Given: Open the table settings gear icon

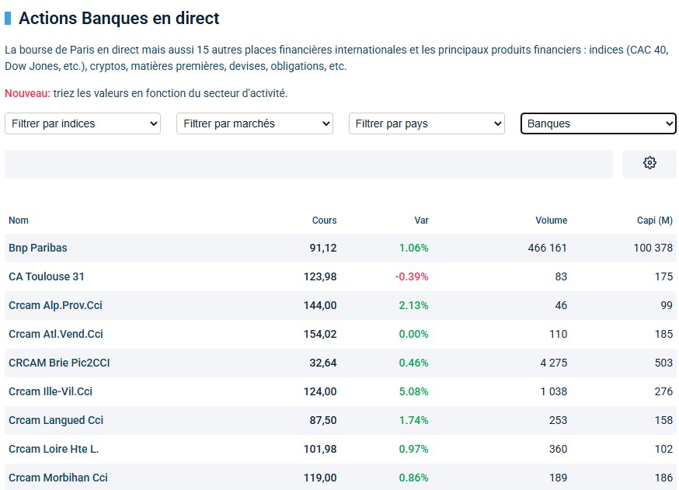Looking at the screenshot, I should (x=649, y=163).
